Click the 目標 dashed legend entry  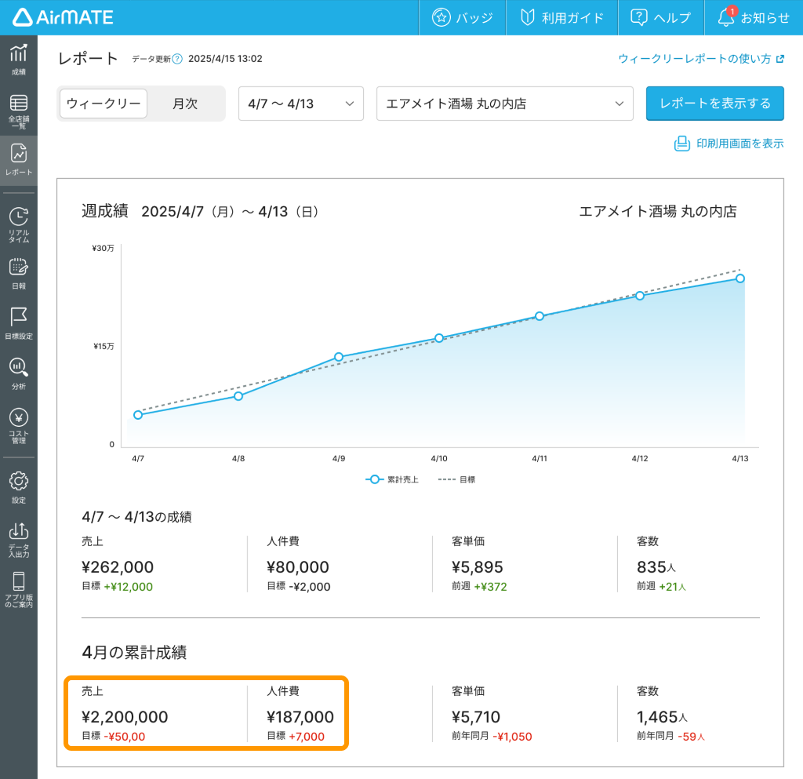tap(457, 479)
